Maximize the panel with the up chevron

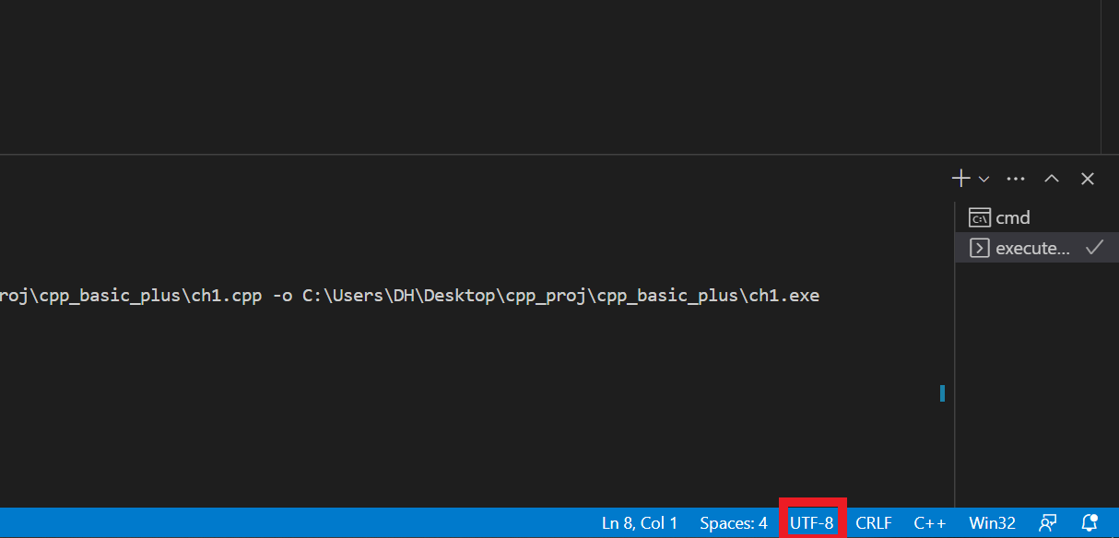(x=1052, y=179)
